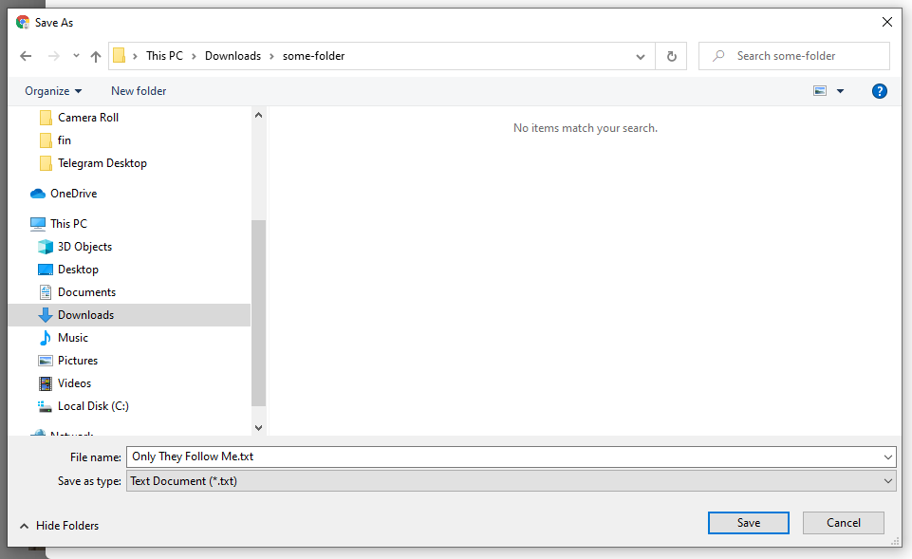Collapse the pane with Hide Folders

[59, 526]
